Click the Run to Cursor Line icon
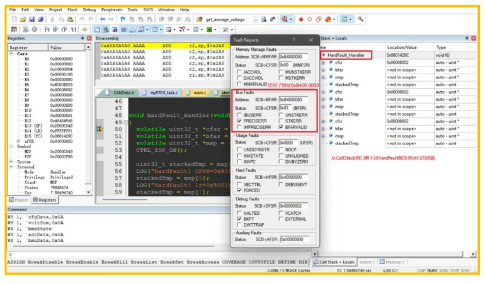 (x=73, y=30)
